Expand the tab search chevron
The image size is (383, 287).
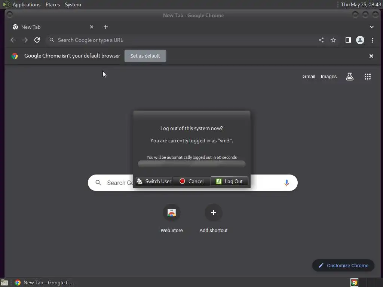click(371, 27)
